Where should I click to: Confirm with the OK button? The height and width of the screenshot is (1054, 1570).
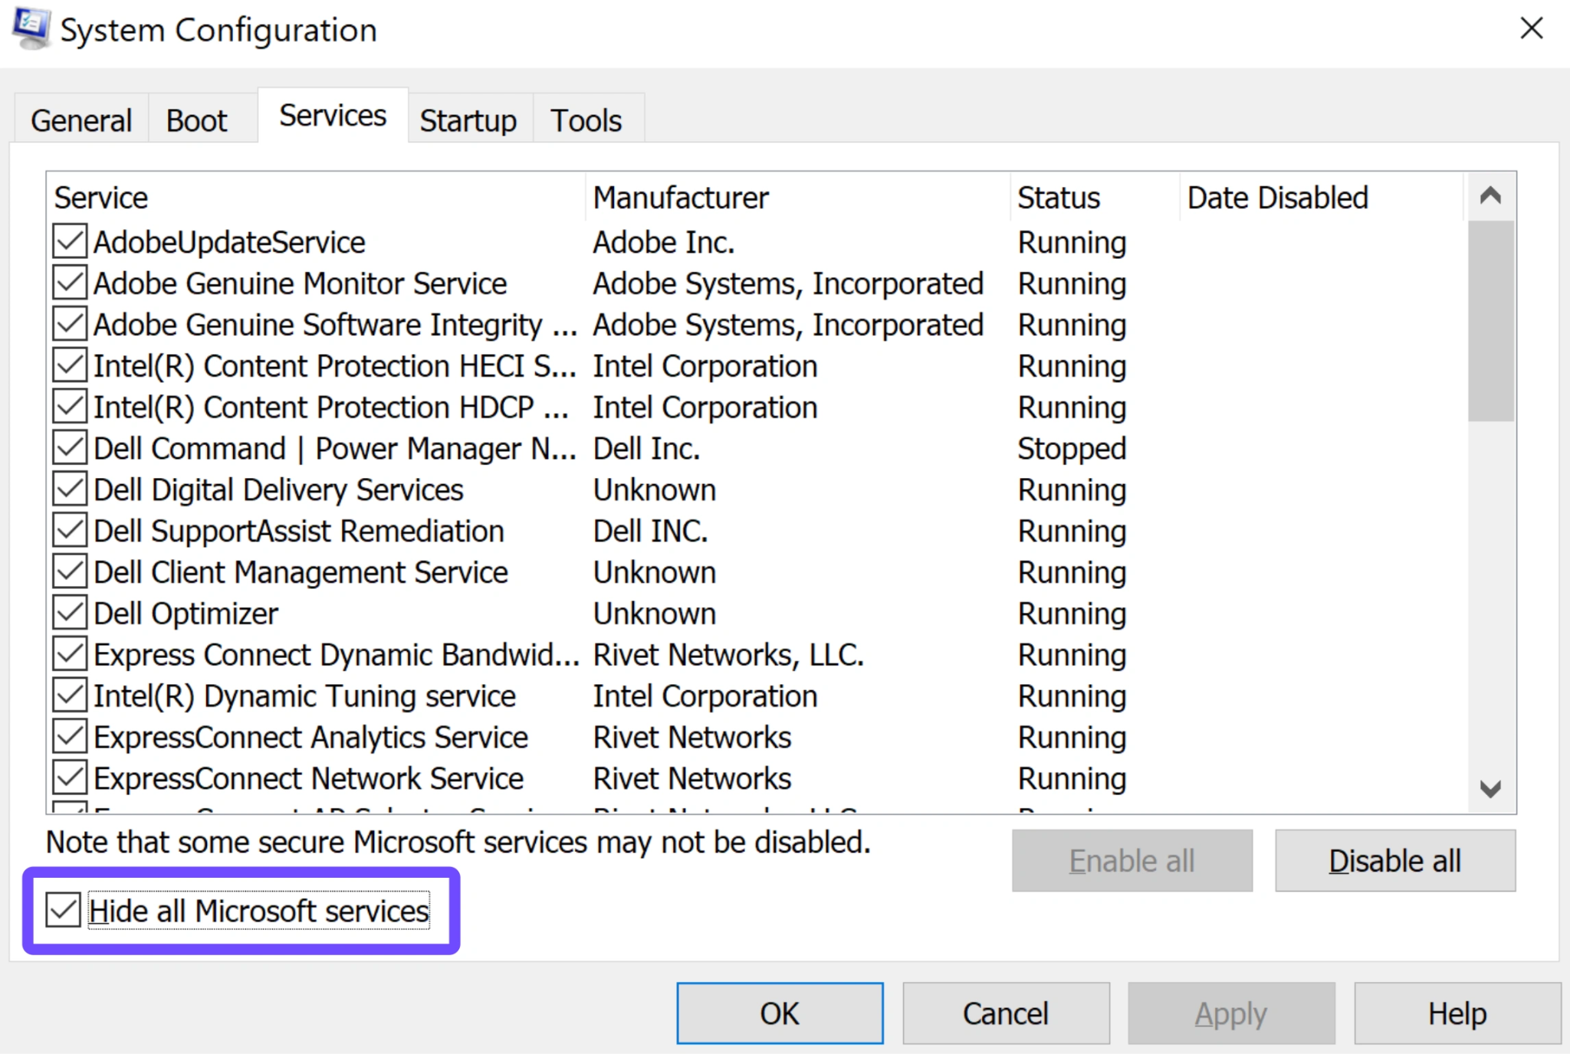pos(780,1013)
